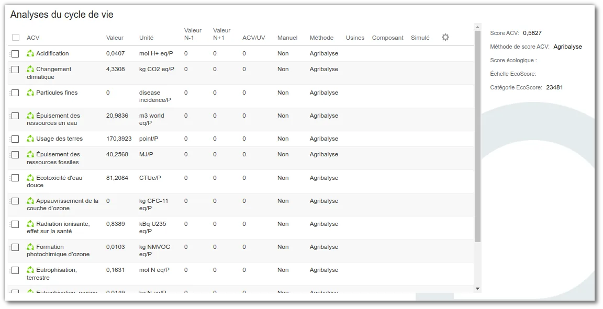
Task: Open the table column settings gear
Action: coord(445,37)
